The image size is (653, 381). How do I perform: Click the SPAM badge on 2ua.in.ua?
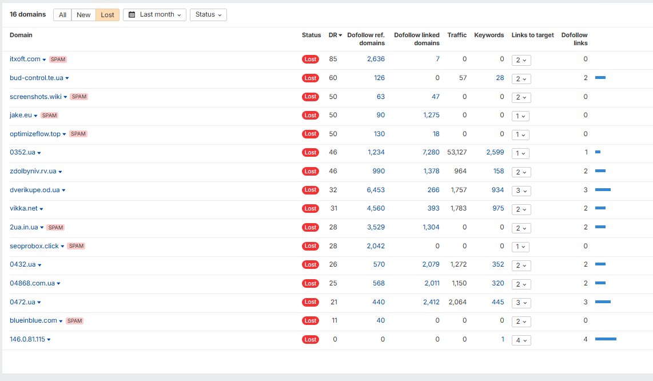pos(55,228)
